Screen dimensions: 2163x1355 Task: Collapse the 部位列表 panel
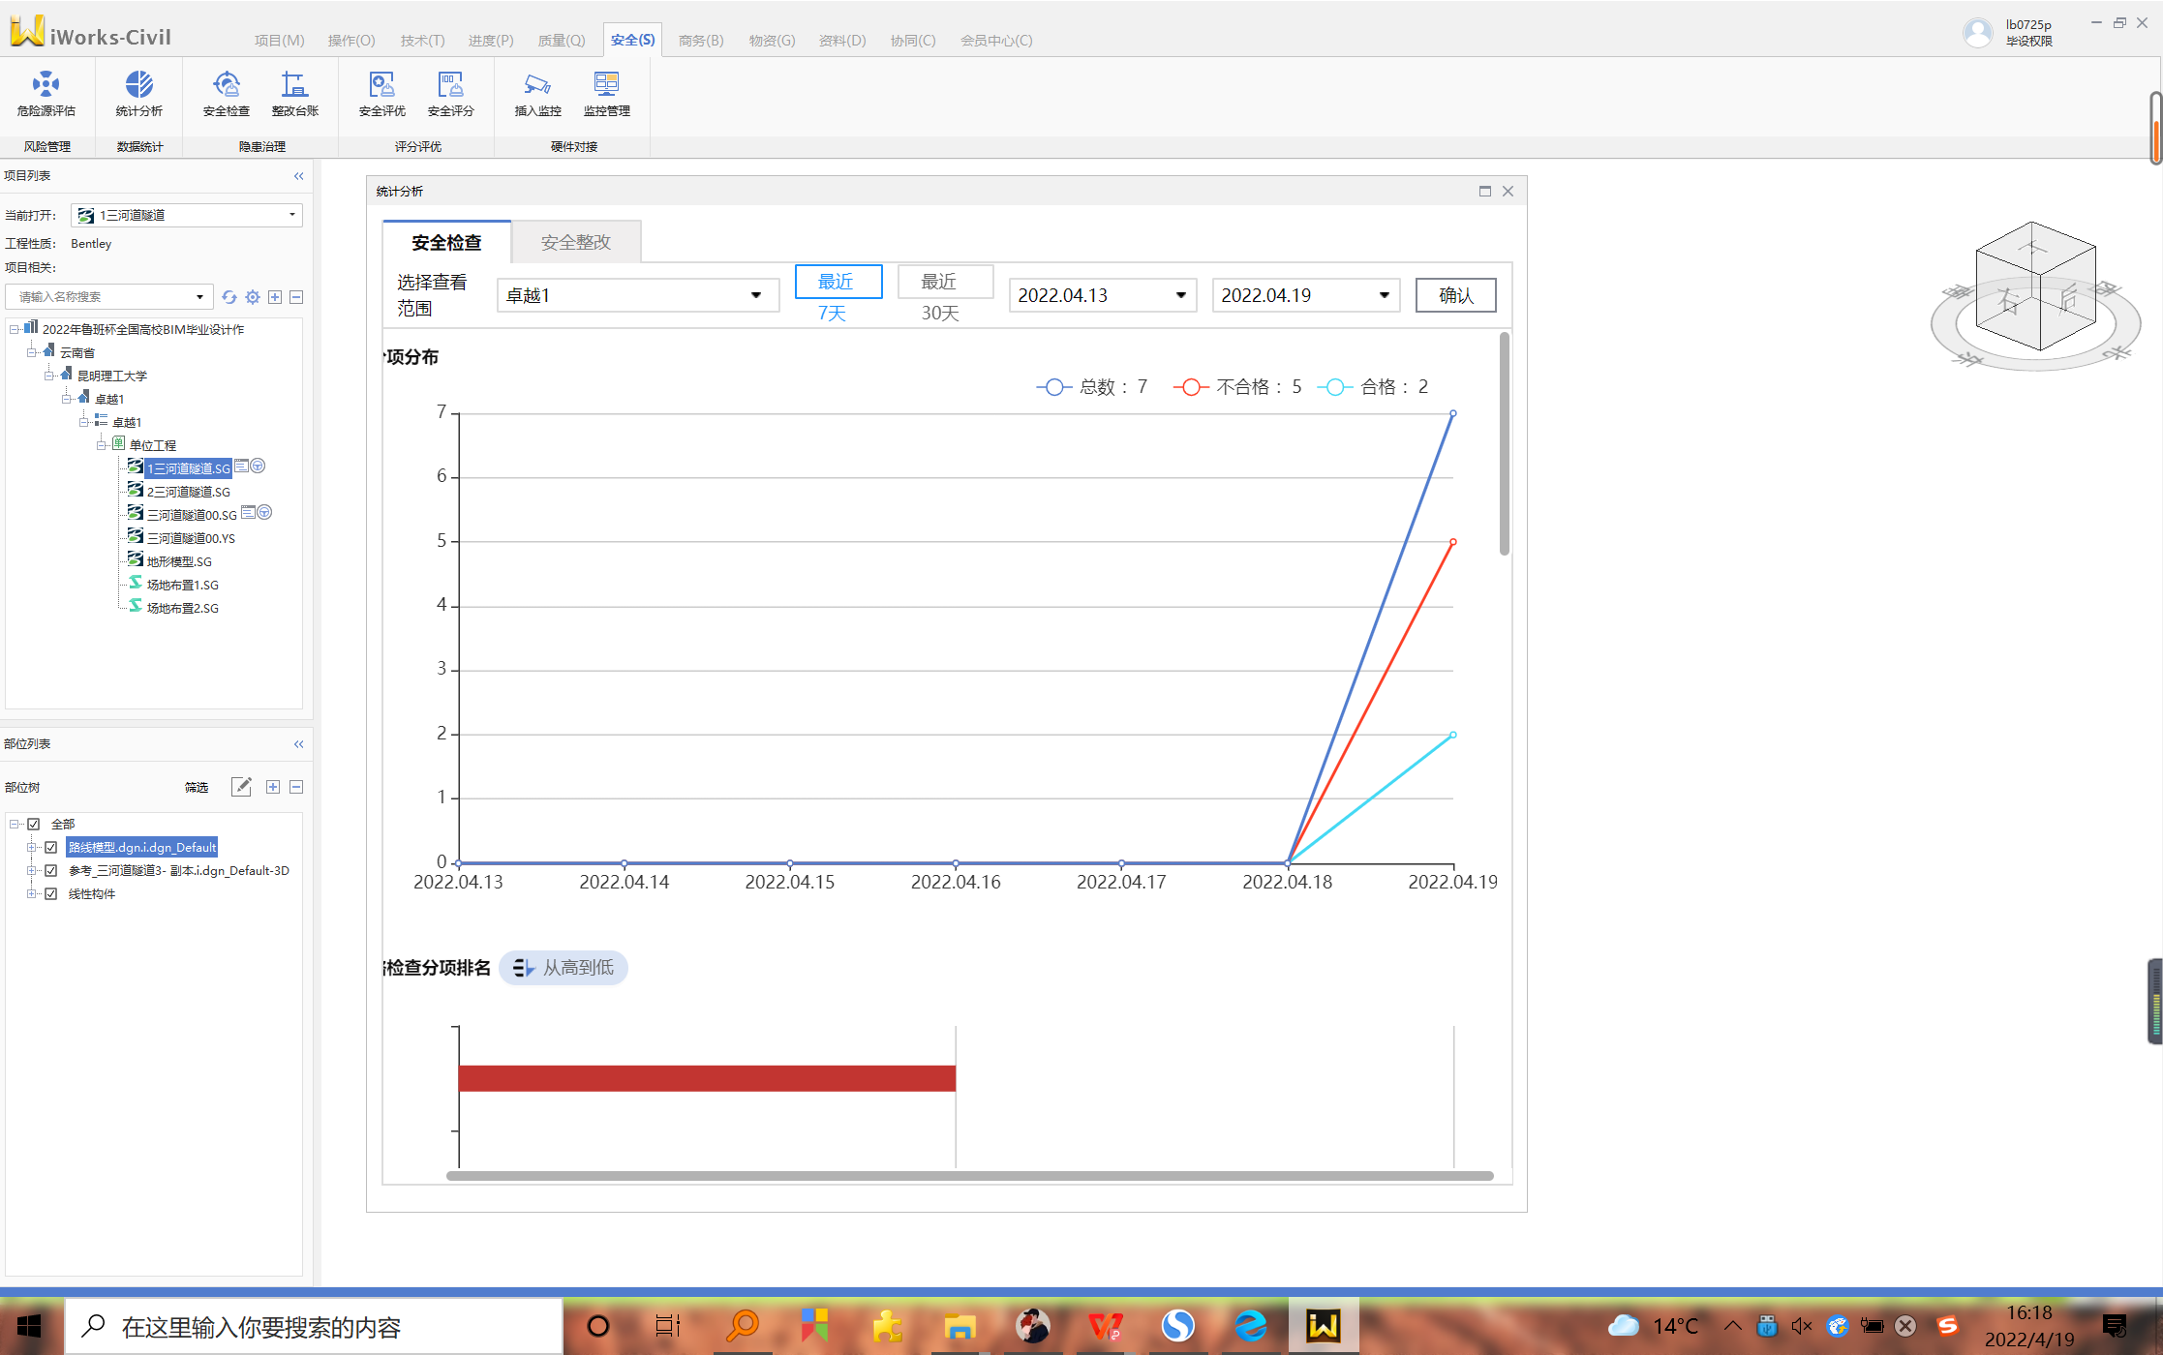(x=298, y=744)
